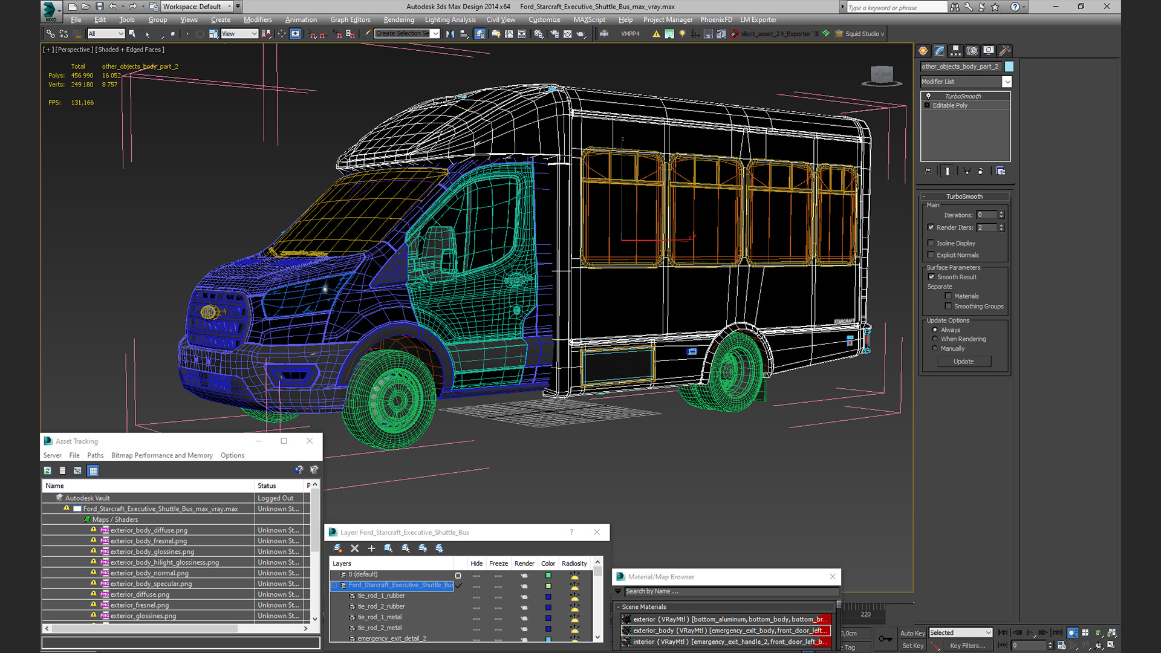
Task: Click the Set Key button
Action: (x=912, y=646)
